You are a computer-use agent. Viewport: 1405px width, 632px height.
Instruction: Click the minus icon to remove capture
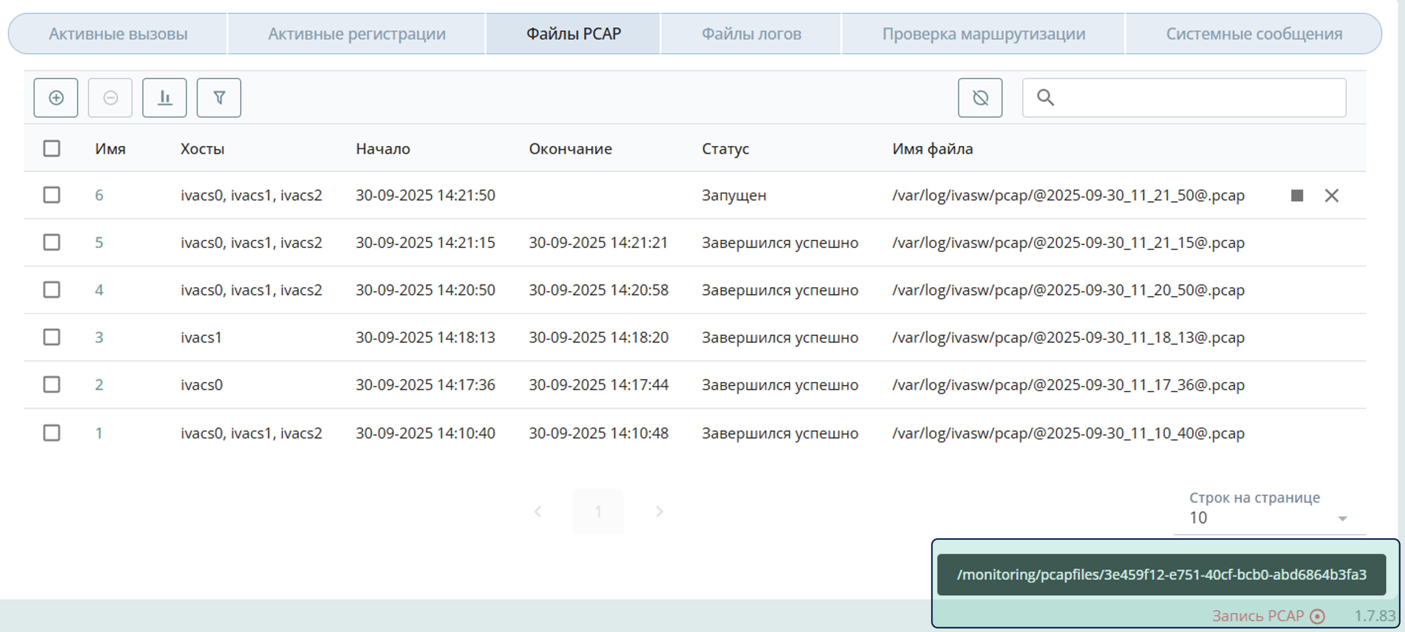pos(110,98)
